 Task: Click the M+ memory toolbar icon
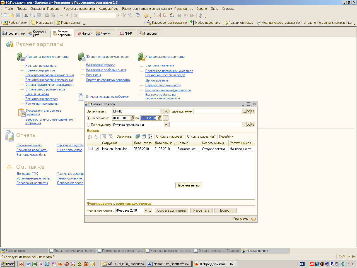(x=186, y=15)
